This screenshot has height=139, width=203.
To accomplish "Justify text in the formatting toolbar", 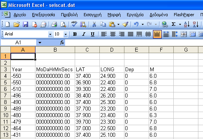I will point(130,34).
